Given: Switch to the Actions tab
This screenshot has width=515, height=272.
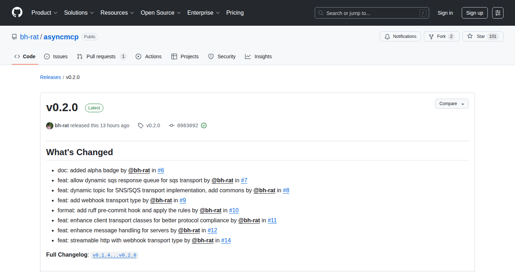Looking at the screenshot, I should pyautogui.click(x=148, y=56).
